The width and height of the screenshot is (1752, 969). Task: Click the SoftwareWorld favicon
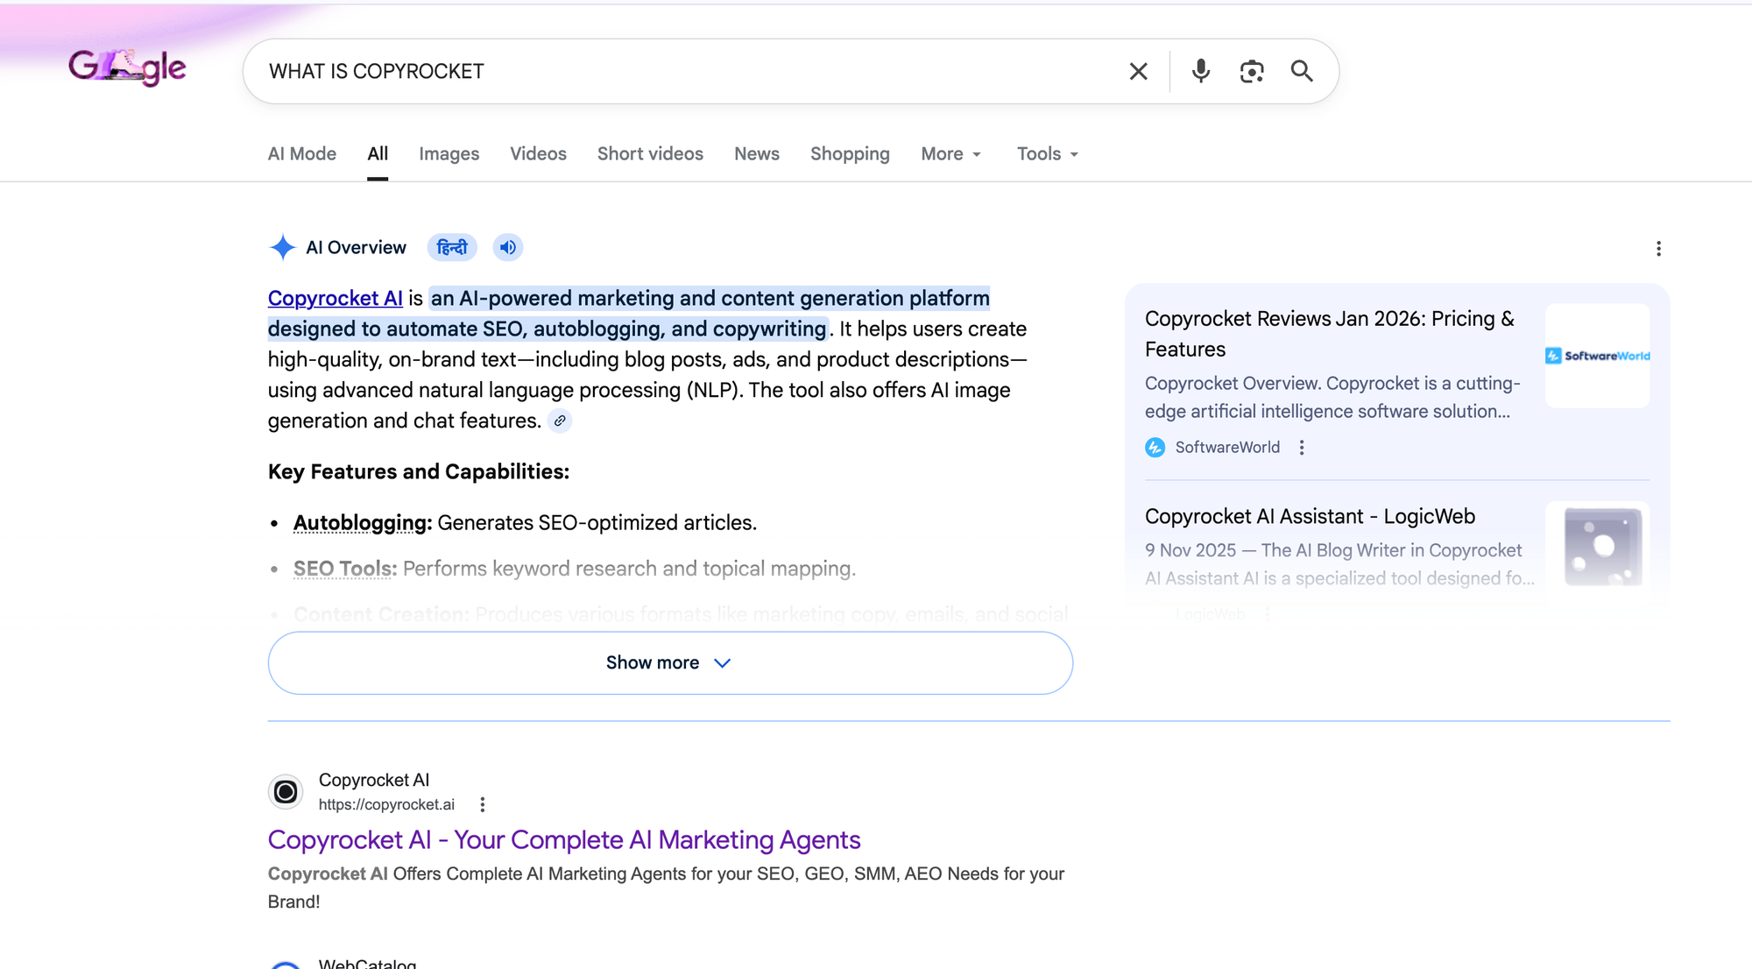point(1155,447)
